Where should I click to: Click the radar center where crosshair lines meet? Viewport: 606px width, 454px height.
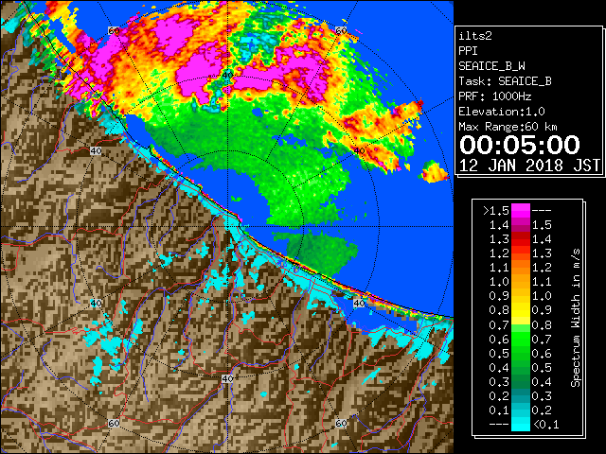point(227,227)
